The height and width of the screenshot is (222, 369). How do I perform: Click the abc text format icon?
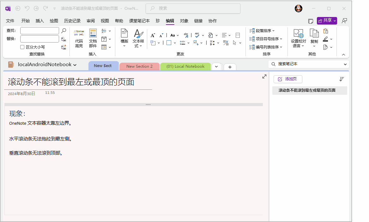tap(186, 35)
